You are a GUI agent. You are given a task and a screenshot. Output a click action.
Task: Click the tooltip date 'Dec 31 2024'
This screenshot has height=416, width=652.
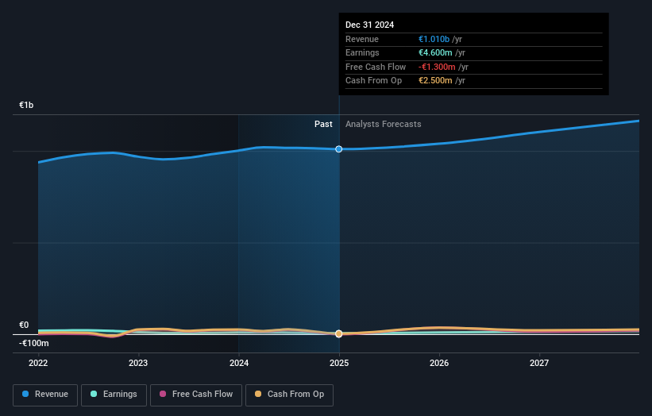point(369,25)
